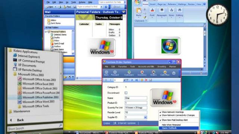239x134 pixels.
Task: Open Internet Explorer 6 from start menu
Action: coord(27,56)
